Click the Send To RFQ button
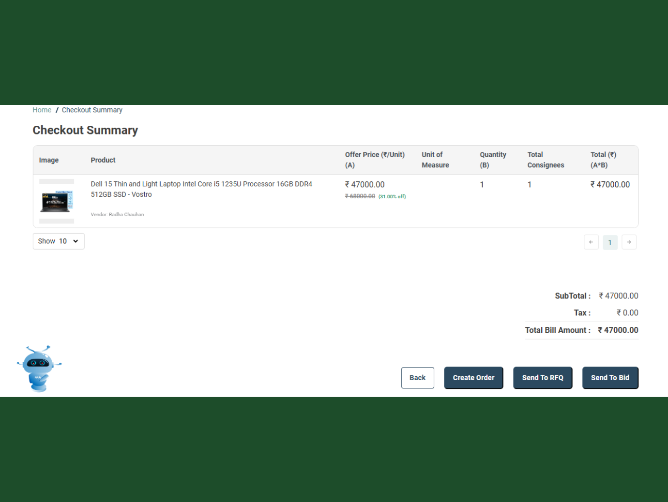 pyautogui.click(x=543, y=378)
